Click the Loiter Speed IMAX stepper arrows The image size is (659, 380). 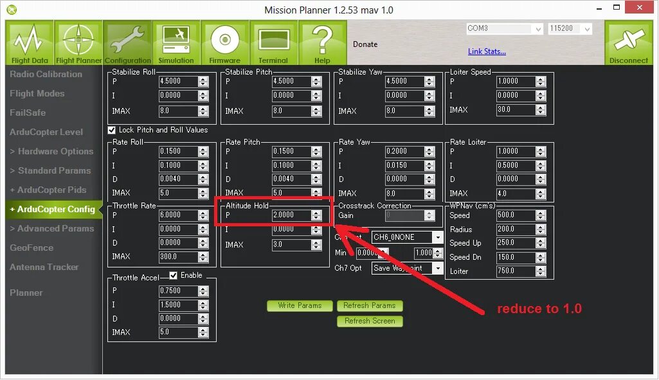[x=541, y=110]
